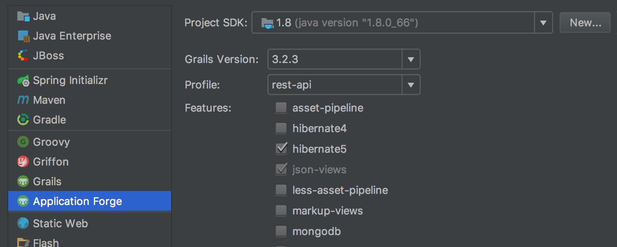The width and height of the screenshot is (617, 247).
Task: Click the Static Web globe icon
Action: click(x=23, y=224)
